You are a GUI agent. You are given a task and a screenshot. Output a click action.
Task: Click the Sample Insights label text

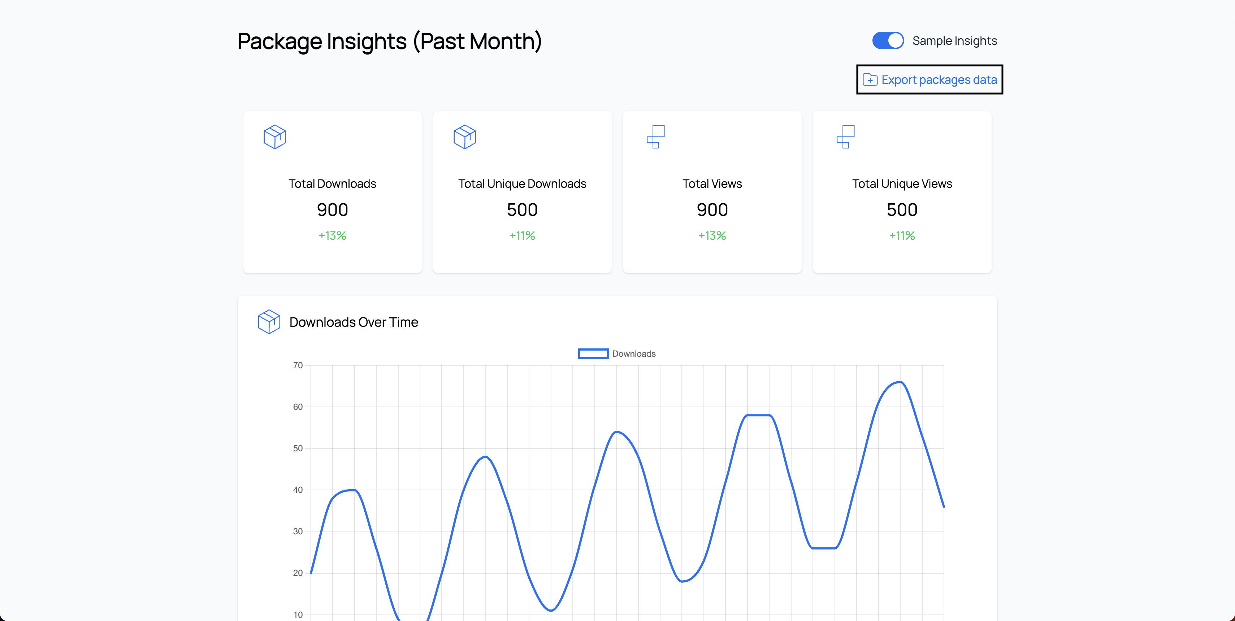954,41
